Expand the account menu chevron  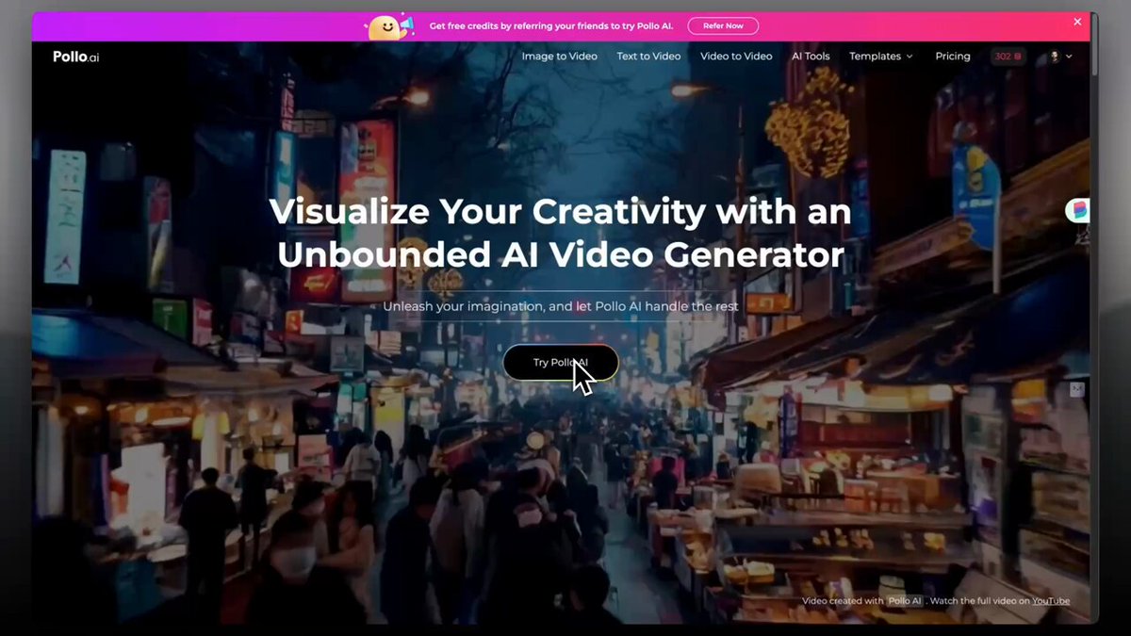pyautogui.click(x=1068, y=57)
